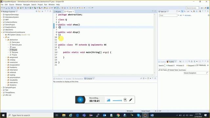Toggle the Skipped filter in TestNG
Screen dimensions: 210x118
point(191,66)
